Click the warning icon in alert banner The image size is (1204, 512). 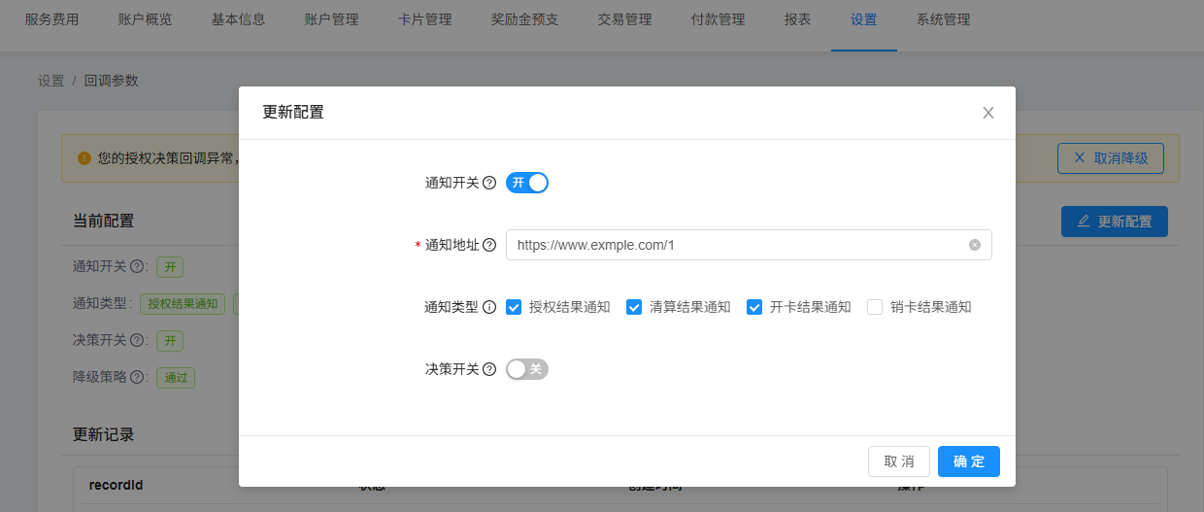pos(84,157)
